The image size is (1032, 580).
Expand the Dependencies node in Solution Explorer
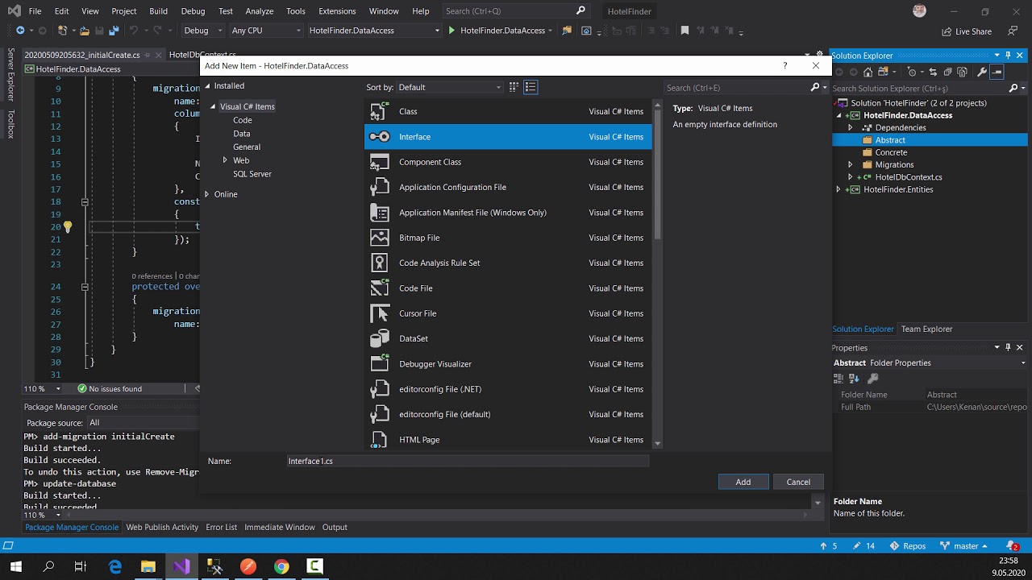tap(850, 127)
